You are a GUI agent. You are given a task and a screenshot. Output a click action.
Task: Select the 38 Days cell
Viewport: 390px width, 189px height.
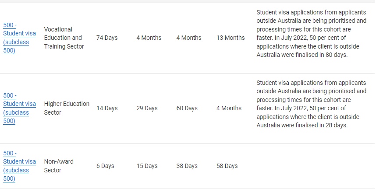pyautogui.click(x=187, y=166)
